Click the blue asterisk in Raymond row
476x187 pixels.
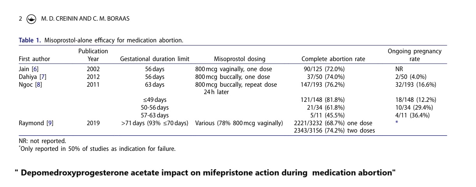[x=397, y=122]
